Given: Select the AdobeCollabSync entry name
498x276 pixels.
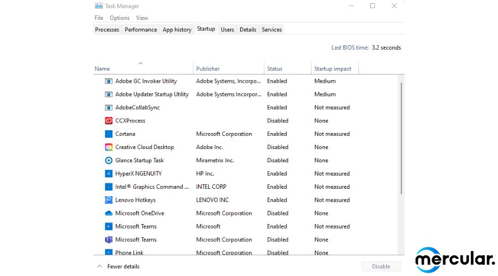Looking at the screenshot, I should click(138, 108).
